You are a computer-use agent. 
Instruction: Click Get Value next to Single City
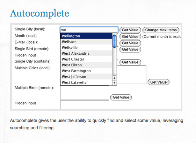pyautogui.click(x=130, y=30)
